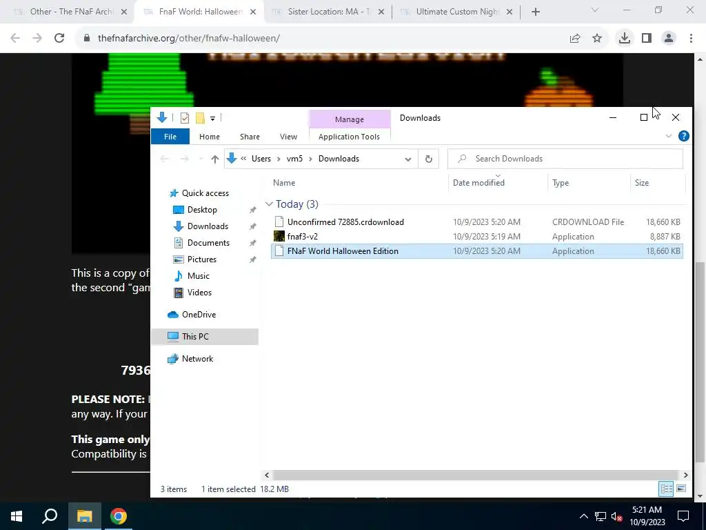Open the muted volume tray icon
Viewport: 706px width, 530px height.
(x=617, y=516)
